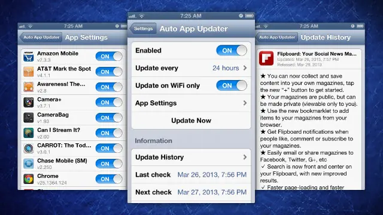Tap the signal bars on center screen
Screen dimensions: 383x215
133,16
